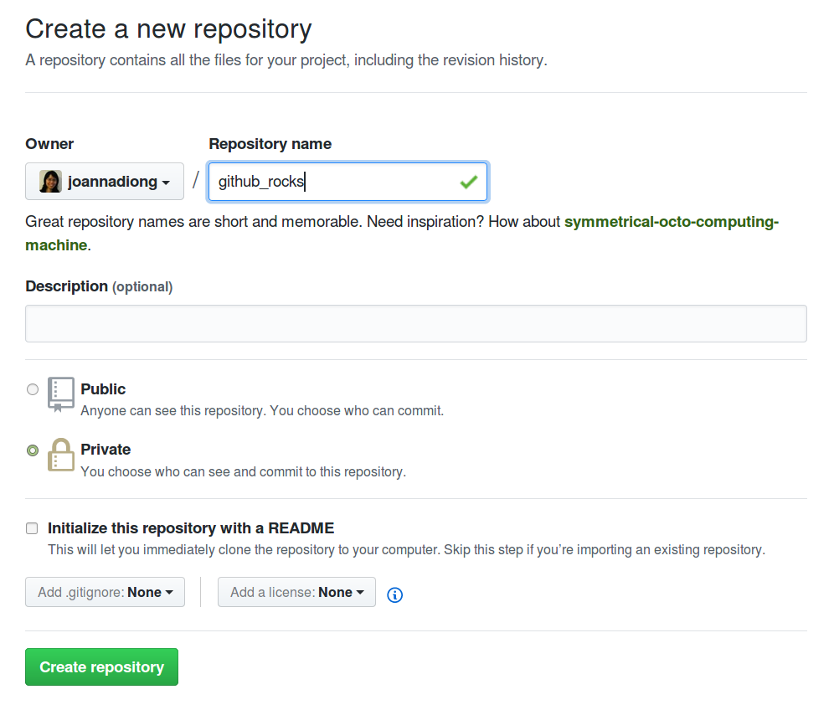This screenshot has height=710, width=834.
Task: Open the Owner account dropdown
Action: [x=104, y=181]
